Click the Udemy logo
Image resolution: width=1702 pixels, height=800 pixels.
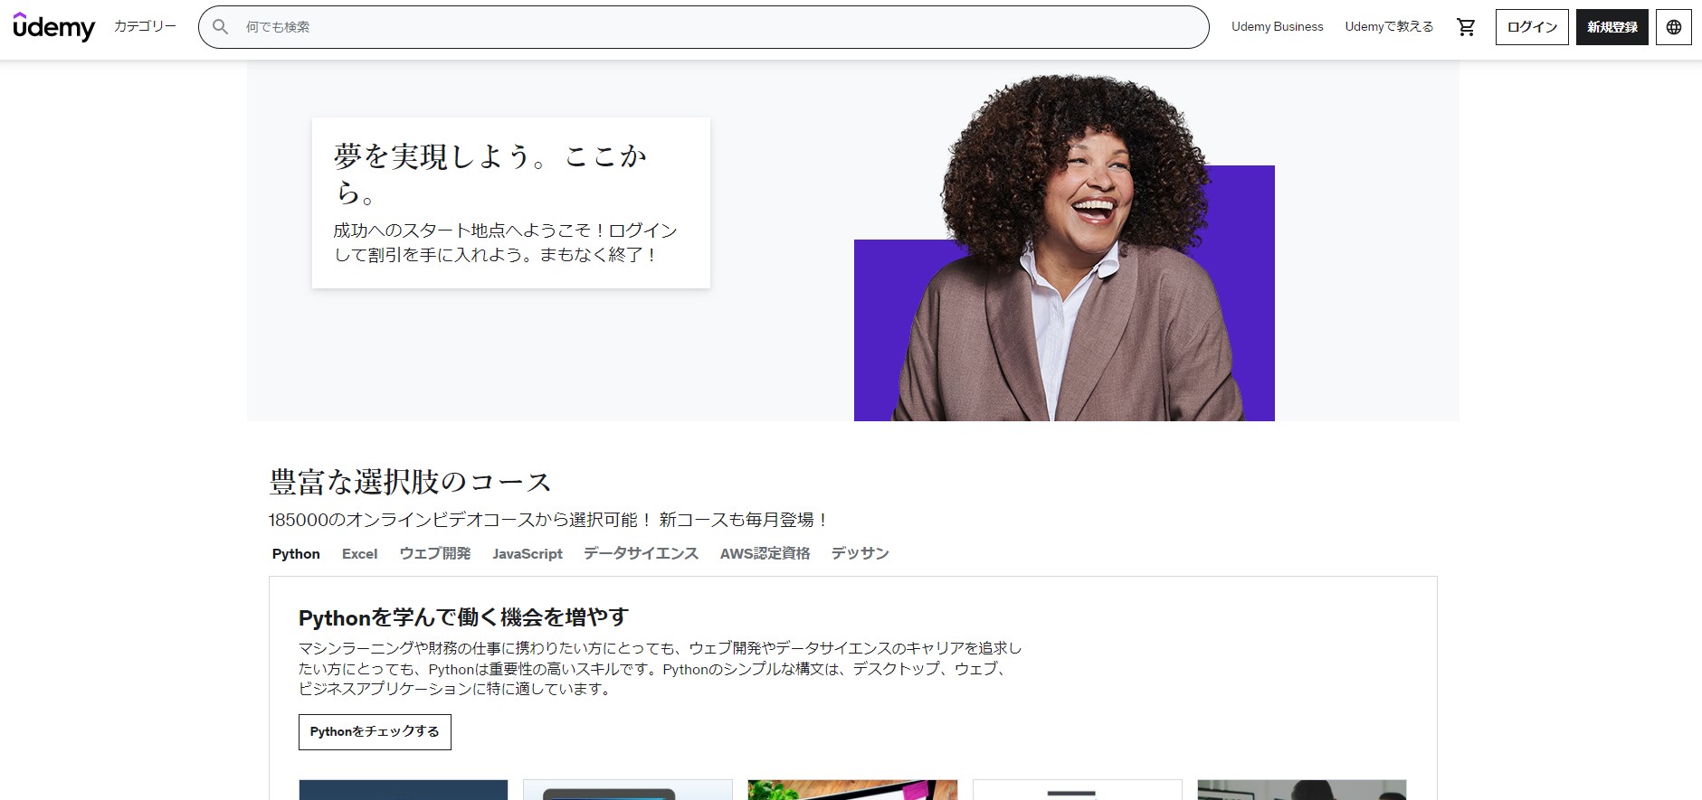[54, 27]
